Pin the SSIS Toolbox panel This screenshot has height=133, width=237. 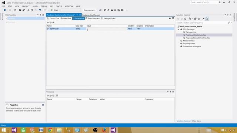40,15
